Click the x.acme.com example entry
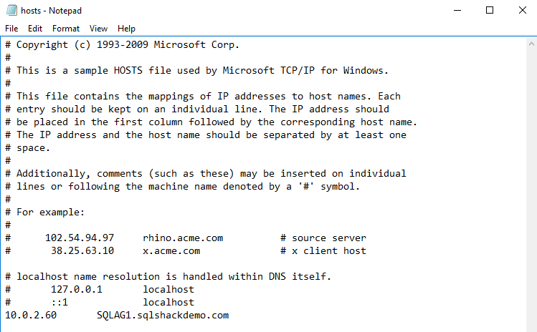 171,250
